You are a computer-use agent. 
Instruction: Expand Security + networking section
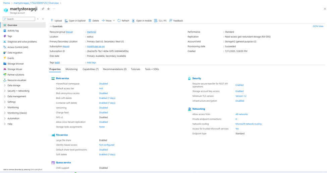pos(5,91)
